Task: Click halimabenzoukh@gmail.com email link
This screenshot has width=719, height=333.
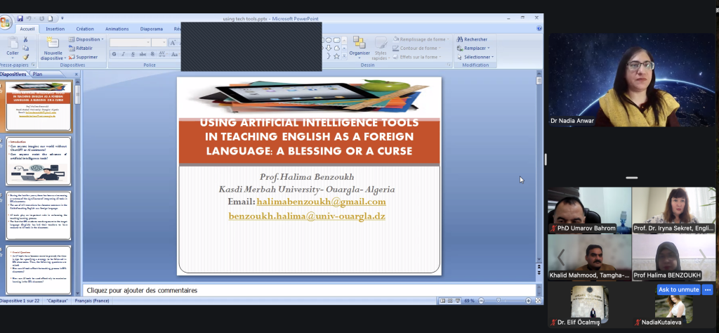Action: coord(321,202)
